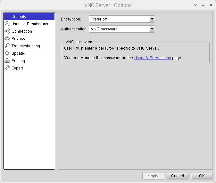Switch to Users & Permissions page
Image resolution: width=216 pixels, height=183 pixels.
[x=29, y=24]
